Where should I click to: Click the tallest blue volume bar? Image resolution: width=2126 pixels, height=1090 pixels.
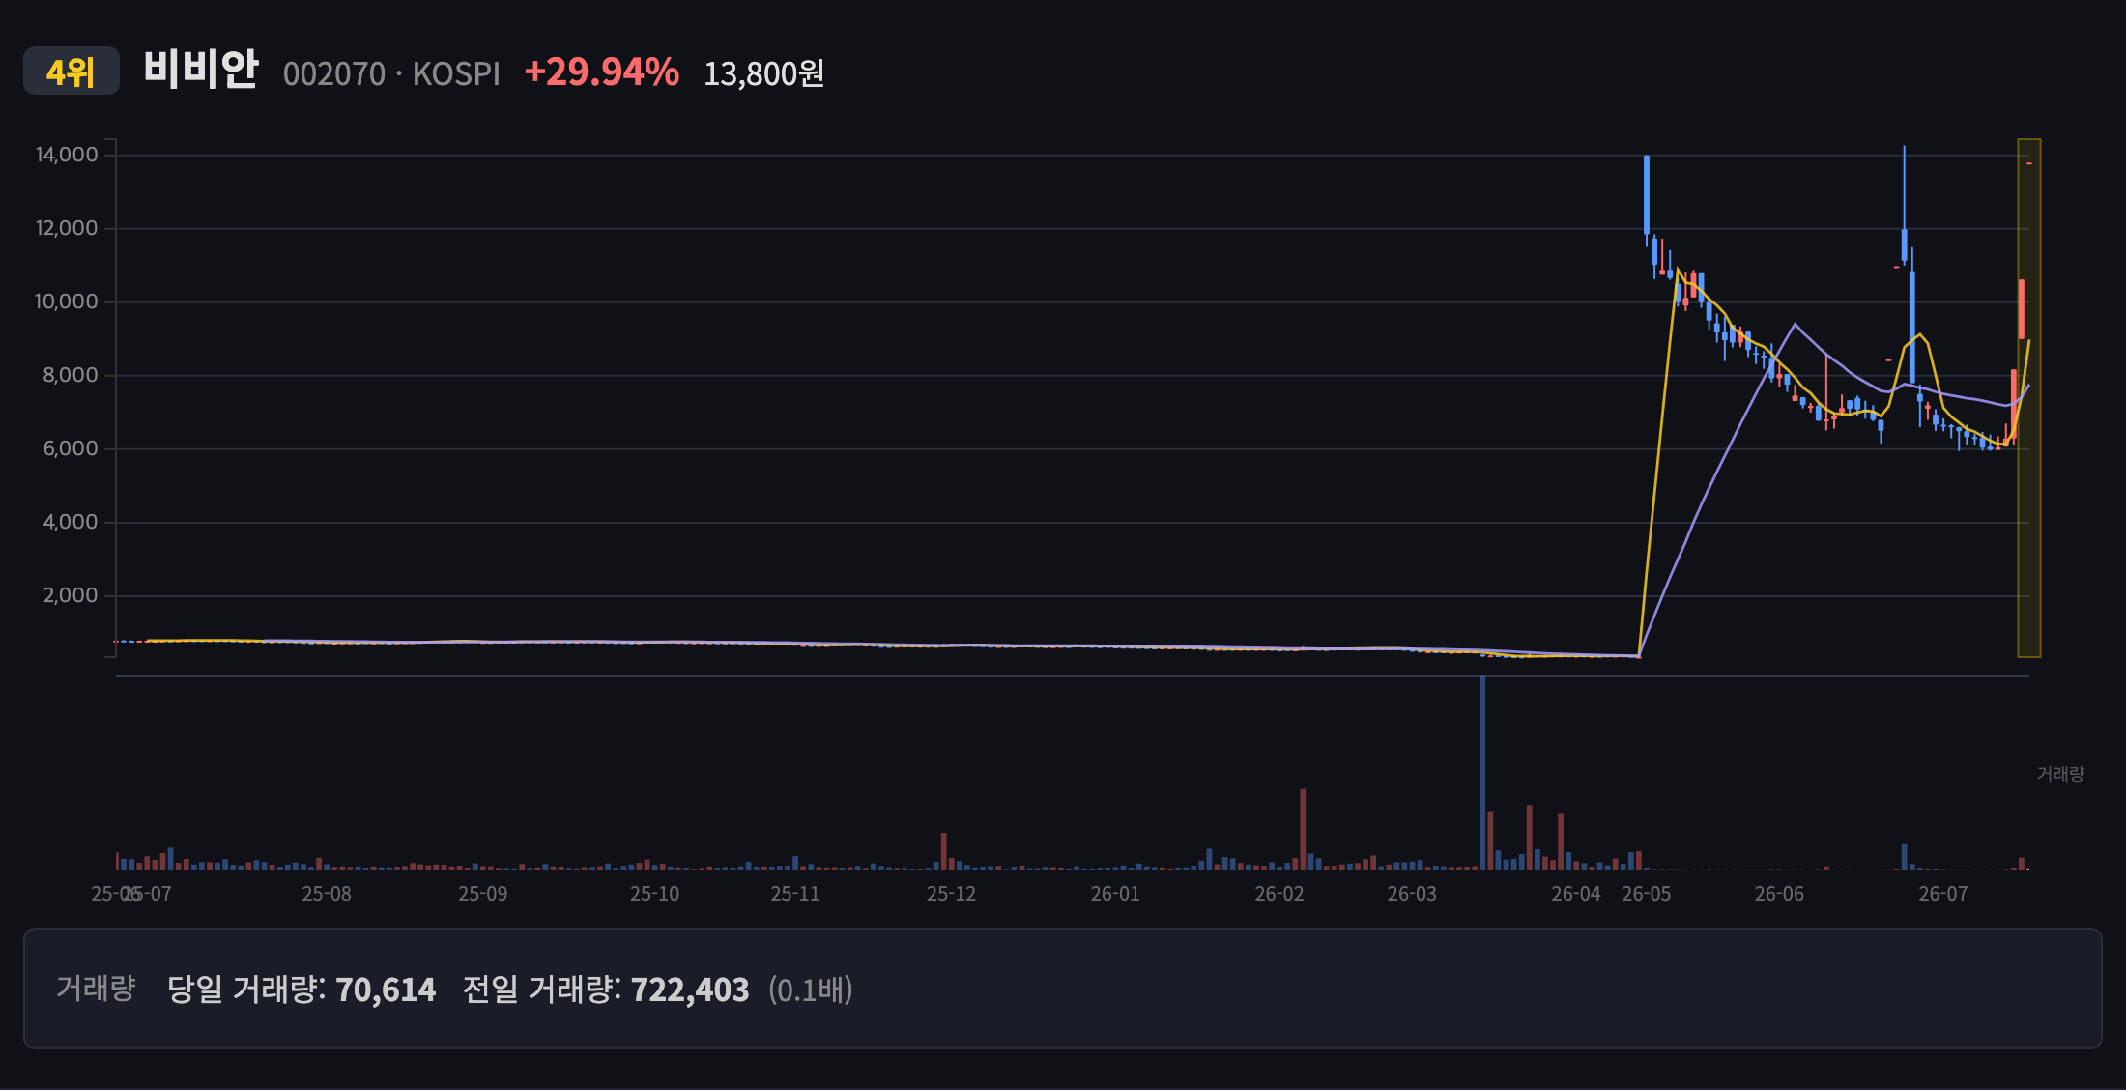[x=1482, y=773]
